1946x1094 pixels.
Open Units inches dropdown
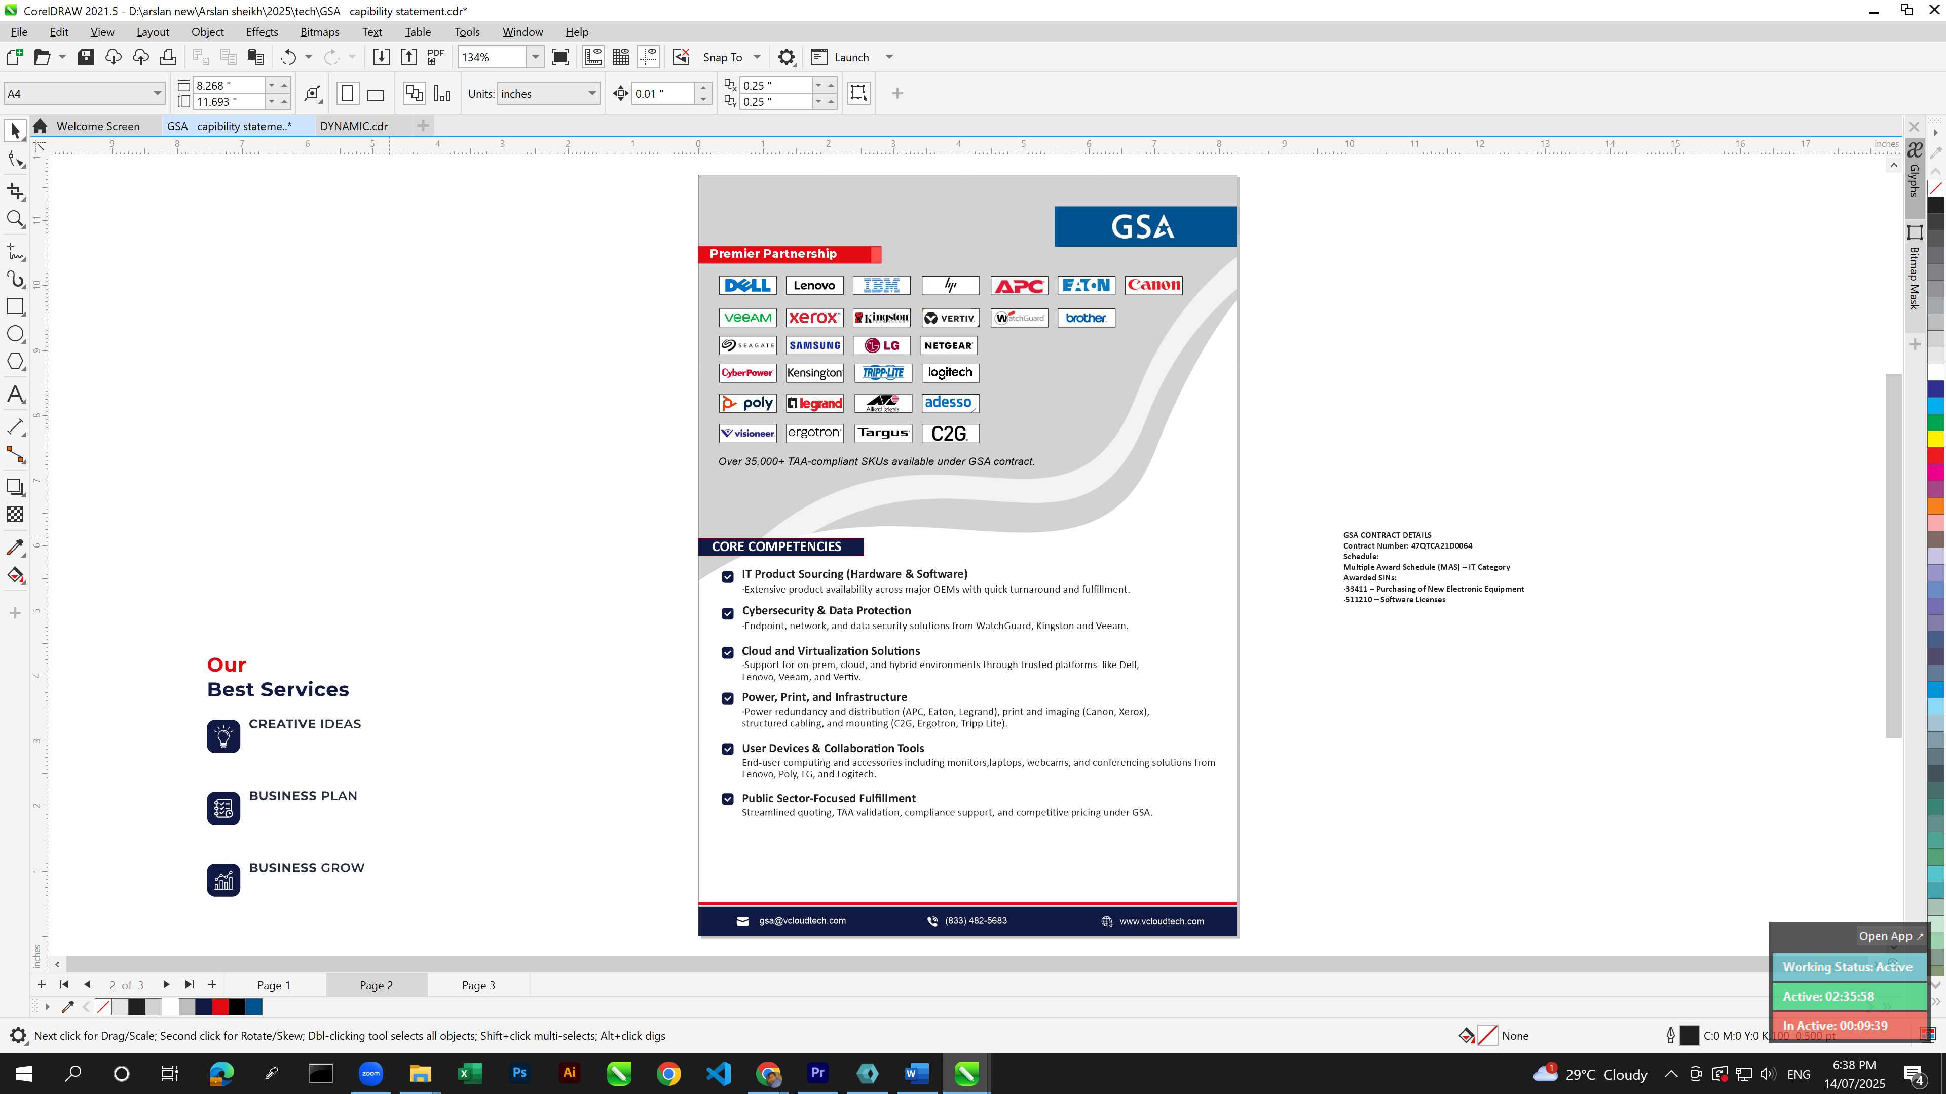592,94
